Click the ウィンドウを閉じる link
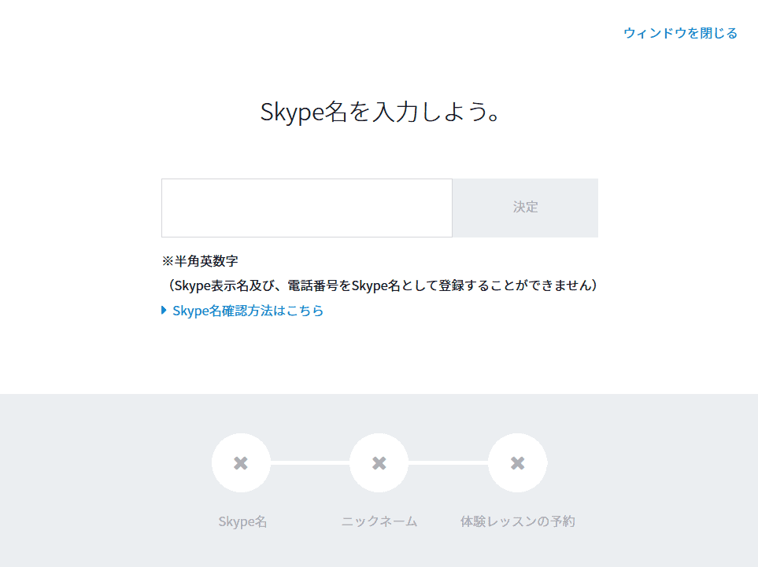 (680, 33)
